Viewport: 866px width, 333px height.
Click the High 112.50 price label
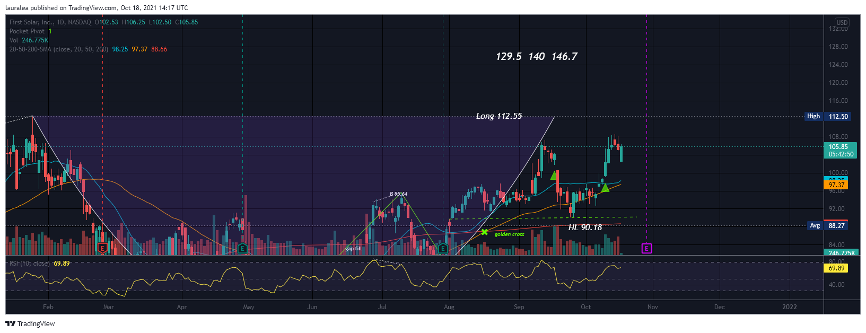[828, 116]
